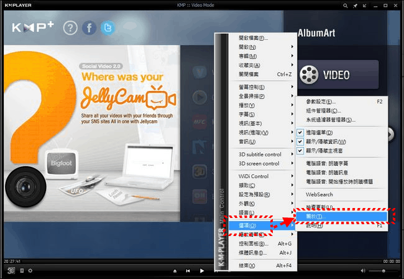Screen dimensions: 404x279
Task: Open the help question mark icon
Action: pos(70,27)
